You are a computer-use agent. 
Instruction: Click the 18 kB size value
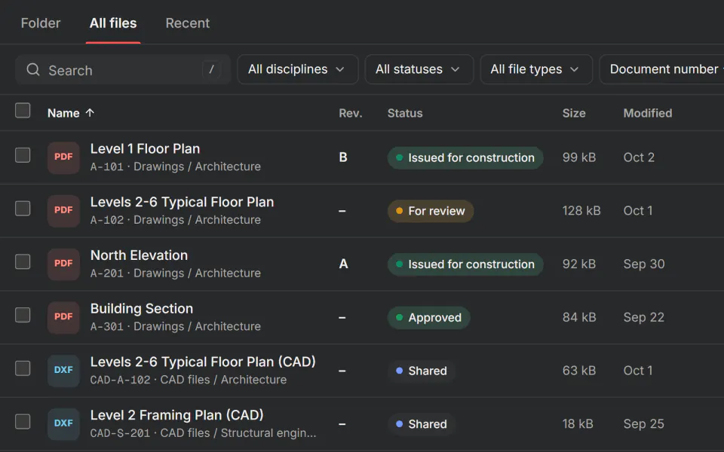point(578,424)
